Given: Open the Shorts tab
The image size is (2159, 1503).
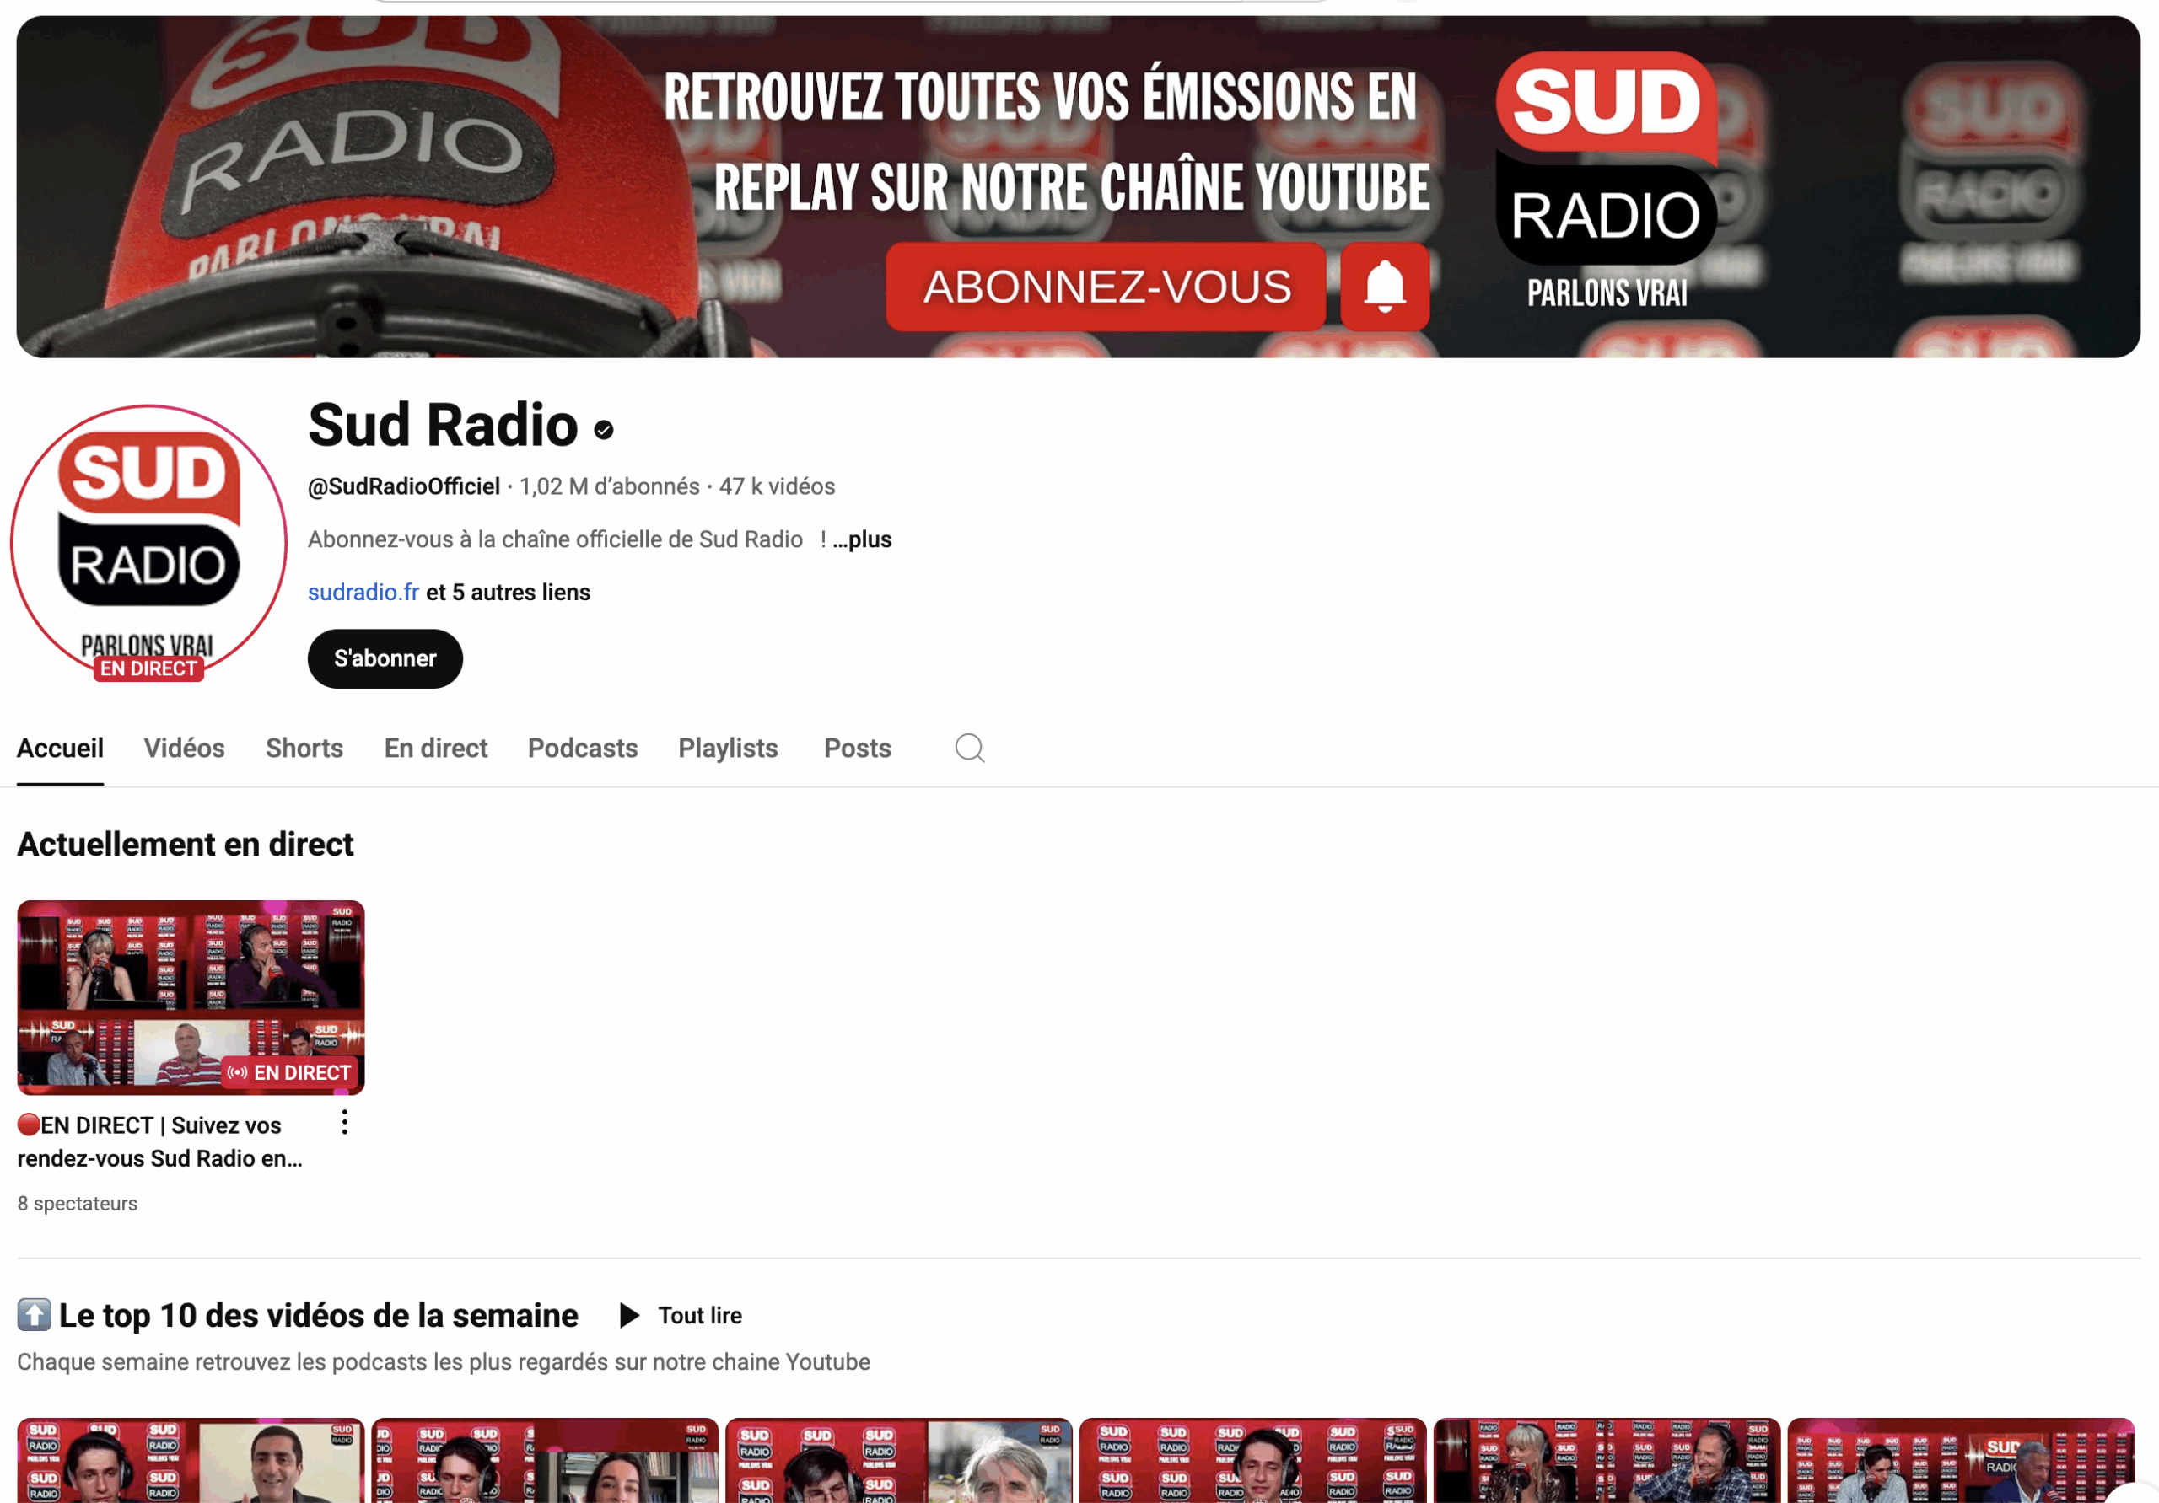Looking at the screenshot, I should tap(304, 749).
